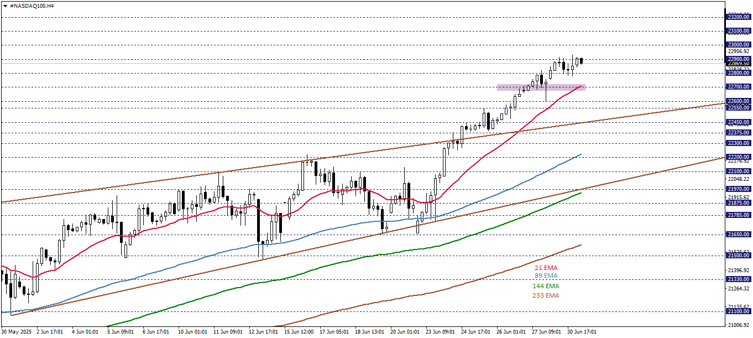The width and height of the screenshot is (753, 338).
Task: Click the 26 Jun 01:01 time label
Action: coord(511,332)
